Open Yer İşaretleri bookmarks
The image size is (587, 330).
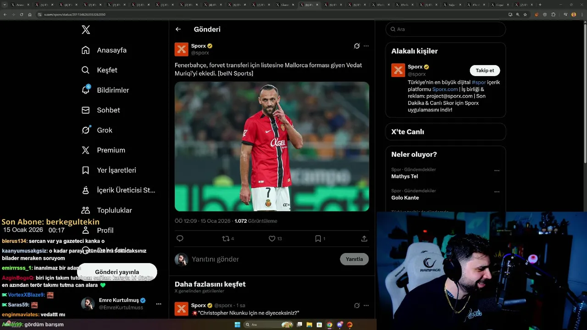109,170
